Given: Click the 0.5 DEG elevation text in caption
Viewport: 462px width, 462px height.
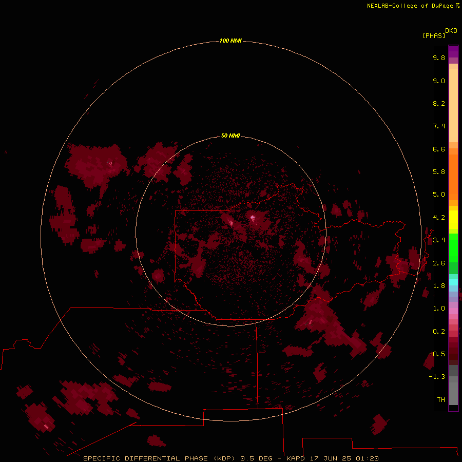Looking at the screenshot, I should 256,458.
